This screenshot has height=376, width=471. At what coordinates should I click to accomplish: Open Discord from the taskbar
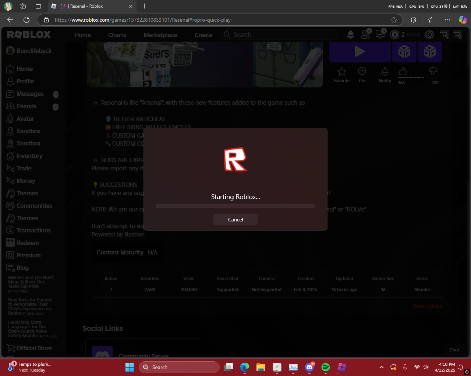tap(309, 367)
